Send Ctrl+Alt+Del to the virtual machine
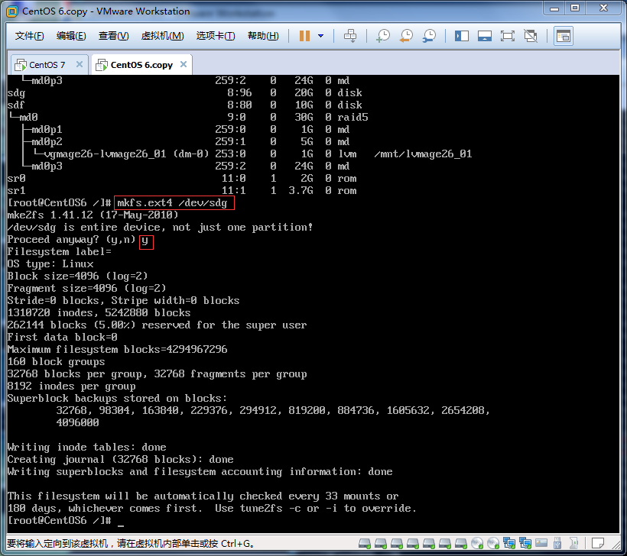Viewport: 627px width, 556px height. click(x=350, y=36)
